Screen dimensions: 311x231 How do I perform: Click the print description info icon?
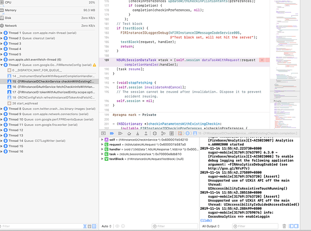pyautogui.click(x=123, y=226)
